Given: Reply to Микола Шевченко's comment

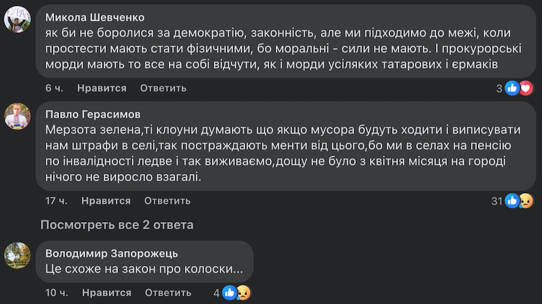Looking at the screenshot, I should 163,88.
